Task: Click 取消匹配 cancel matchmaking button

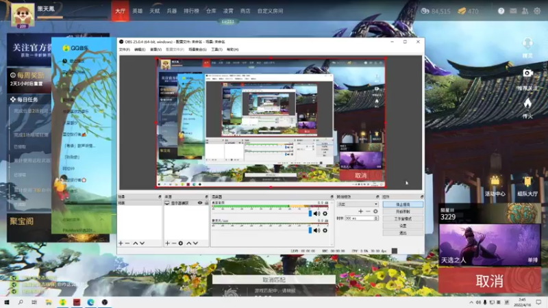Action: [273, 280]
